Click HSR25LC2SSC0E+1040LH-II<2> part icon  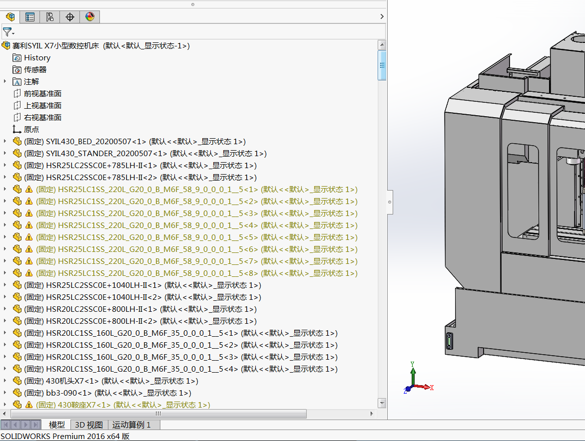click(17, 297)
